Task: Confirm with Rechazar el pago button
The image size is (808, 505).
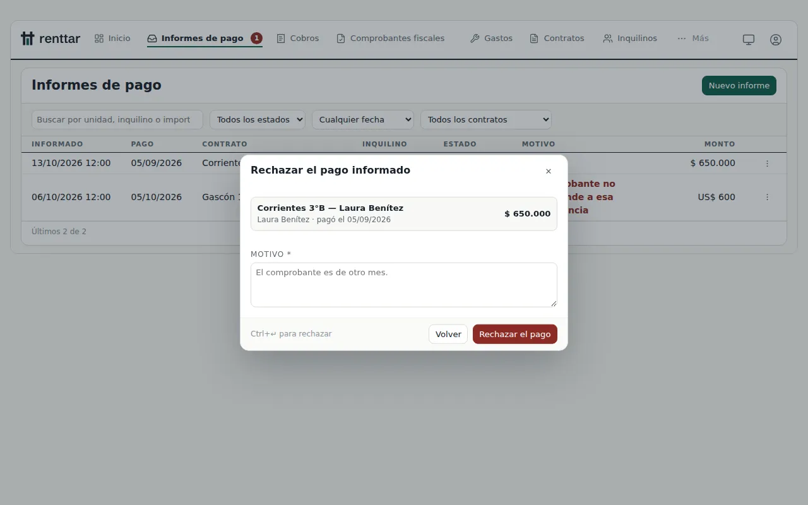Action: [515, 334]
